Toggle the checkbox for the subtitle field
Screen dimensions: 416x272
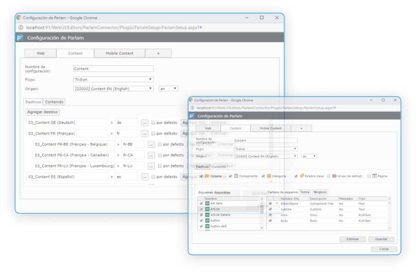click(x=270, y=209)
